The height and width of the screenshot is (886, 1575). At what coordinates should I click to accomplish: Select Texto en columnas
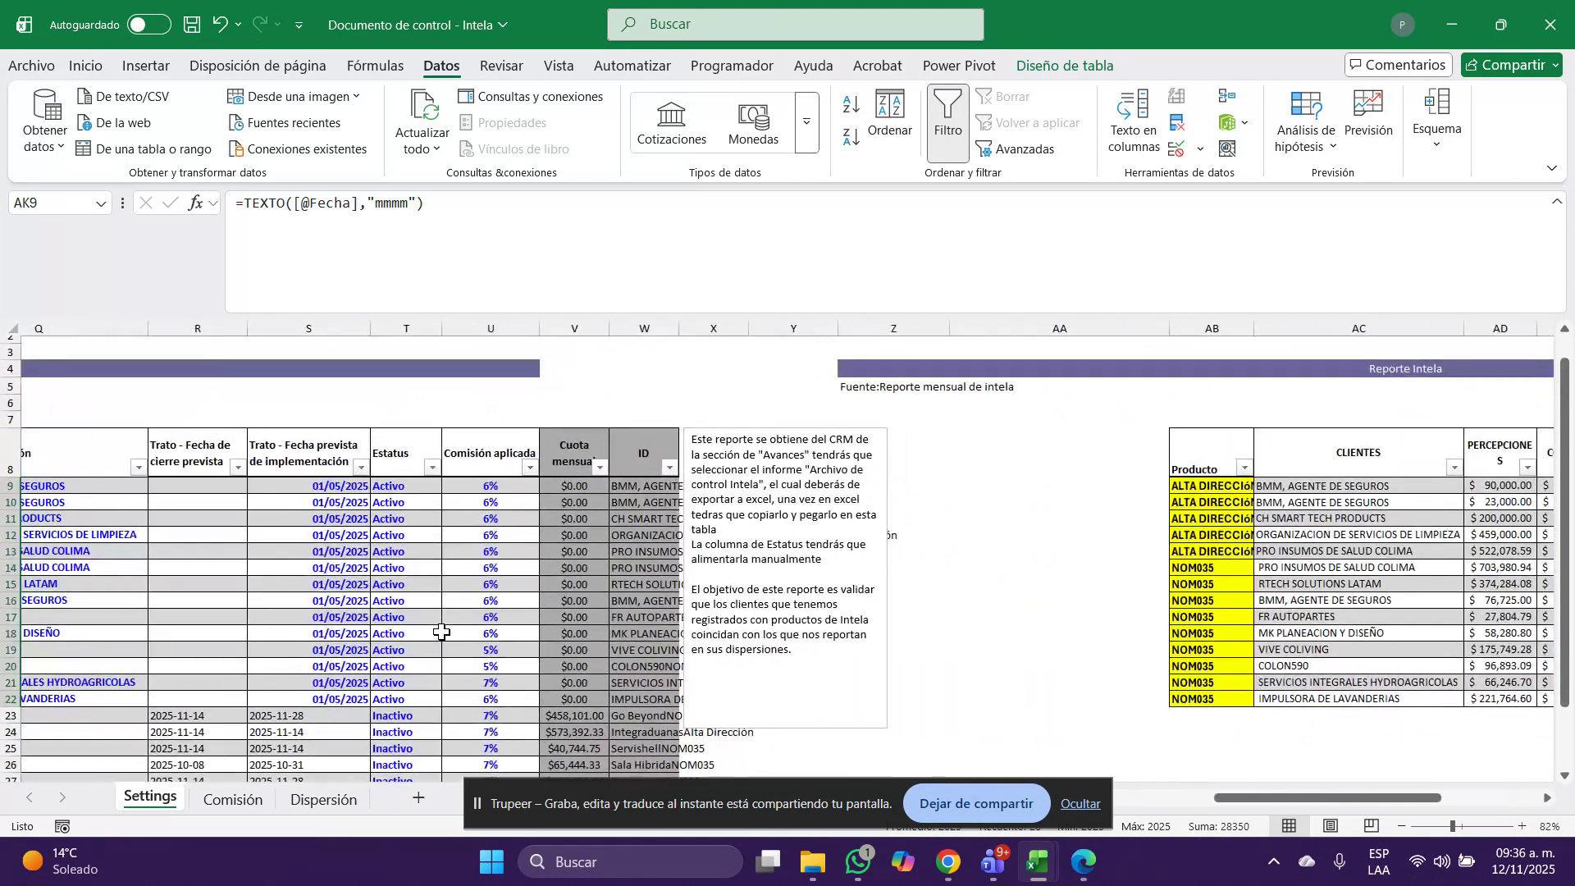1132,121
